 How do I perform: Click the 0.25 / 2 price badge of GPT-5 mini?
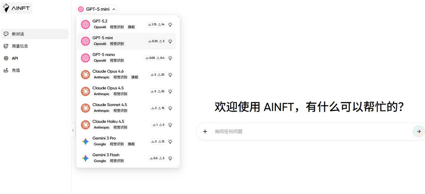[x=156, y=41]
